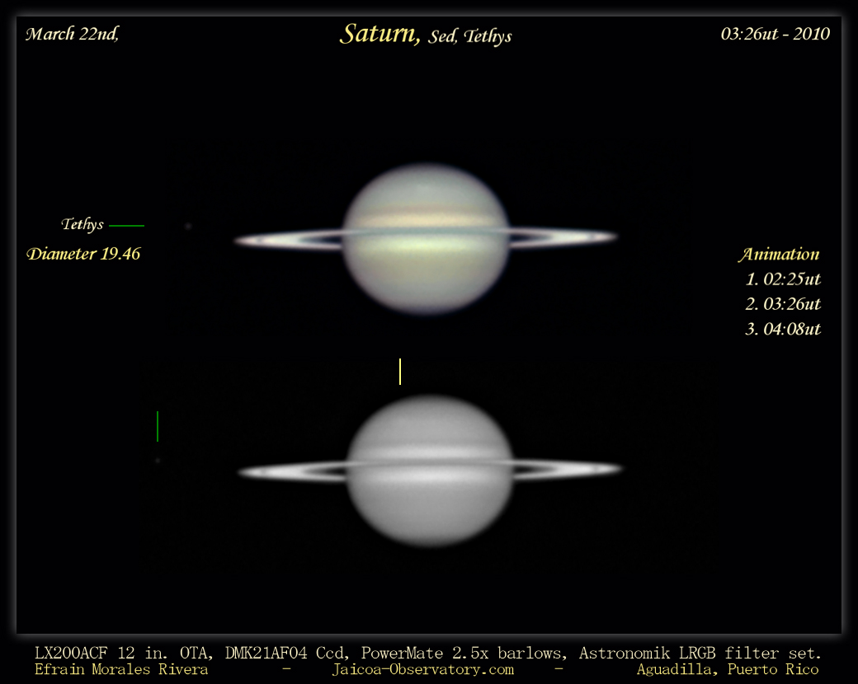Viewport: 858px width, 684px height.
Task: Click the equipment line 'LX200ACF 12 in. OTA'
Action: (x=123, y=653)
